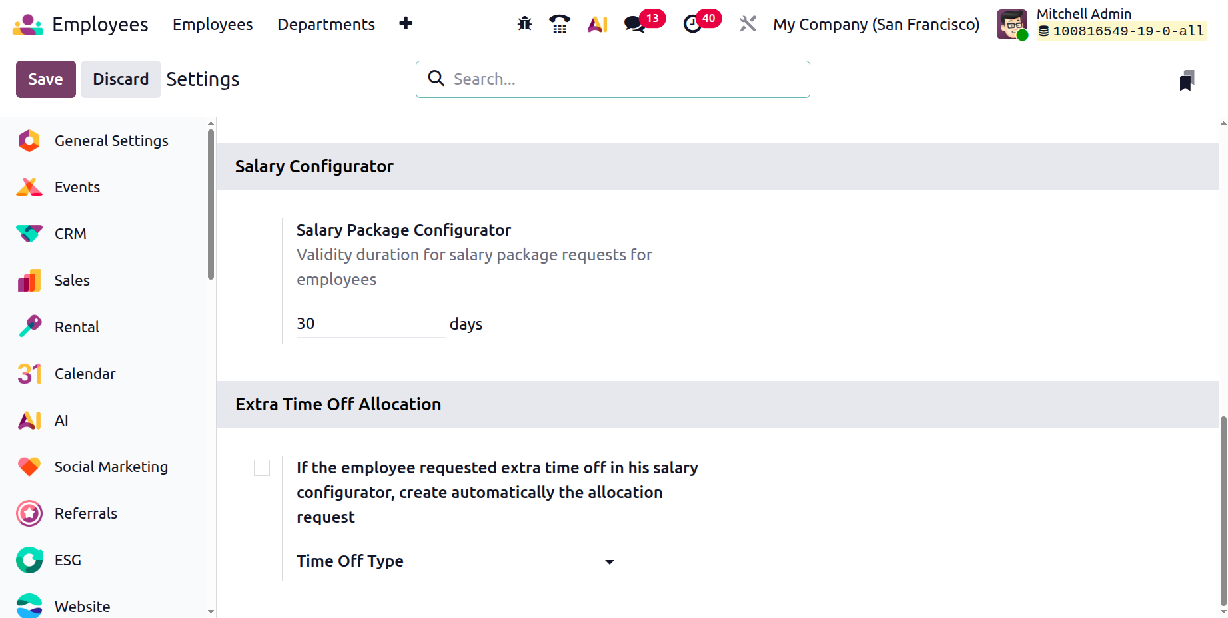The height and width of the screenshot is (618, 1228).
Task: Click the bug debug icon
Action: click(x=525, y=24)
